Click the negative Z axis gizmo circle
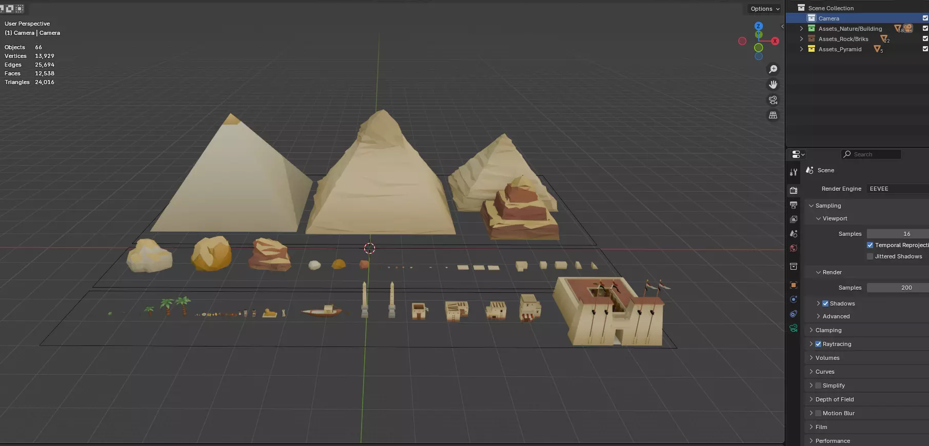The height and width of the screenshot is (446, 929). coord(759,56)
